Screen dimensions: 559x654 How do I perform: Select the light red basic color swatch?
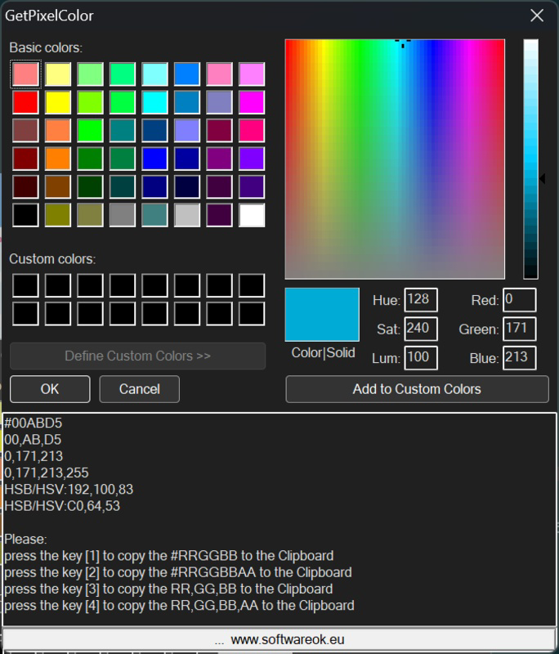pyautogui.click(x=25, y=74)
